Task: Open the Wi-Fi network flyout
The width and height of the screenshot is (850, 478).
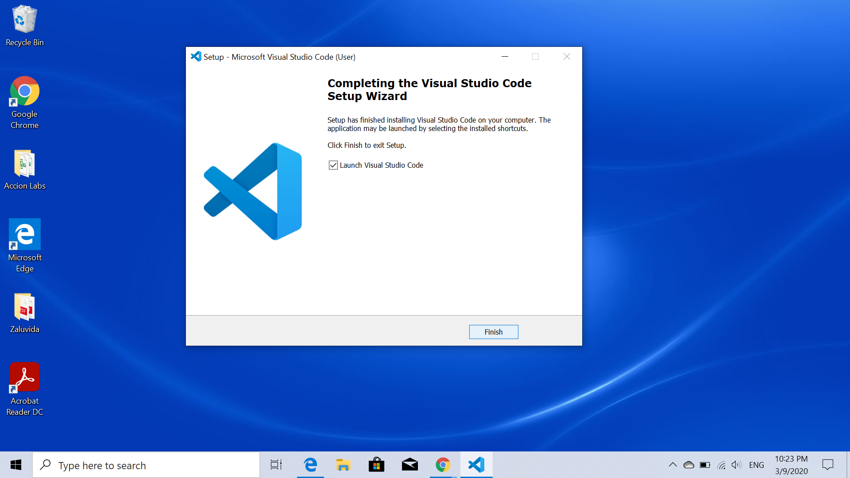Action: point(722,465)
